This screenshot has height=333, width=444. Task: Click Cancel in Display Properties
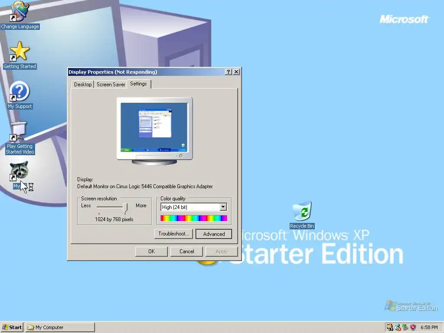tap(186, 251)
